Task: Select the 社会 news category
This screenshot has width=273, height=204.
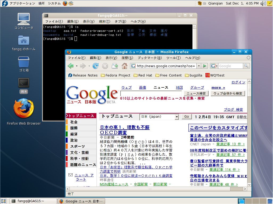Action: click(81, 122)
